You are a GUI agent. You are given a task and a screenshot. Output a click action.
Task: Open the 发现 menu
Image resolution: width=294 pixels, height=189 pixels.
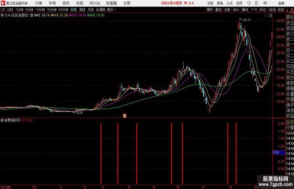[x=79, y=3]
